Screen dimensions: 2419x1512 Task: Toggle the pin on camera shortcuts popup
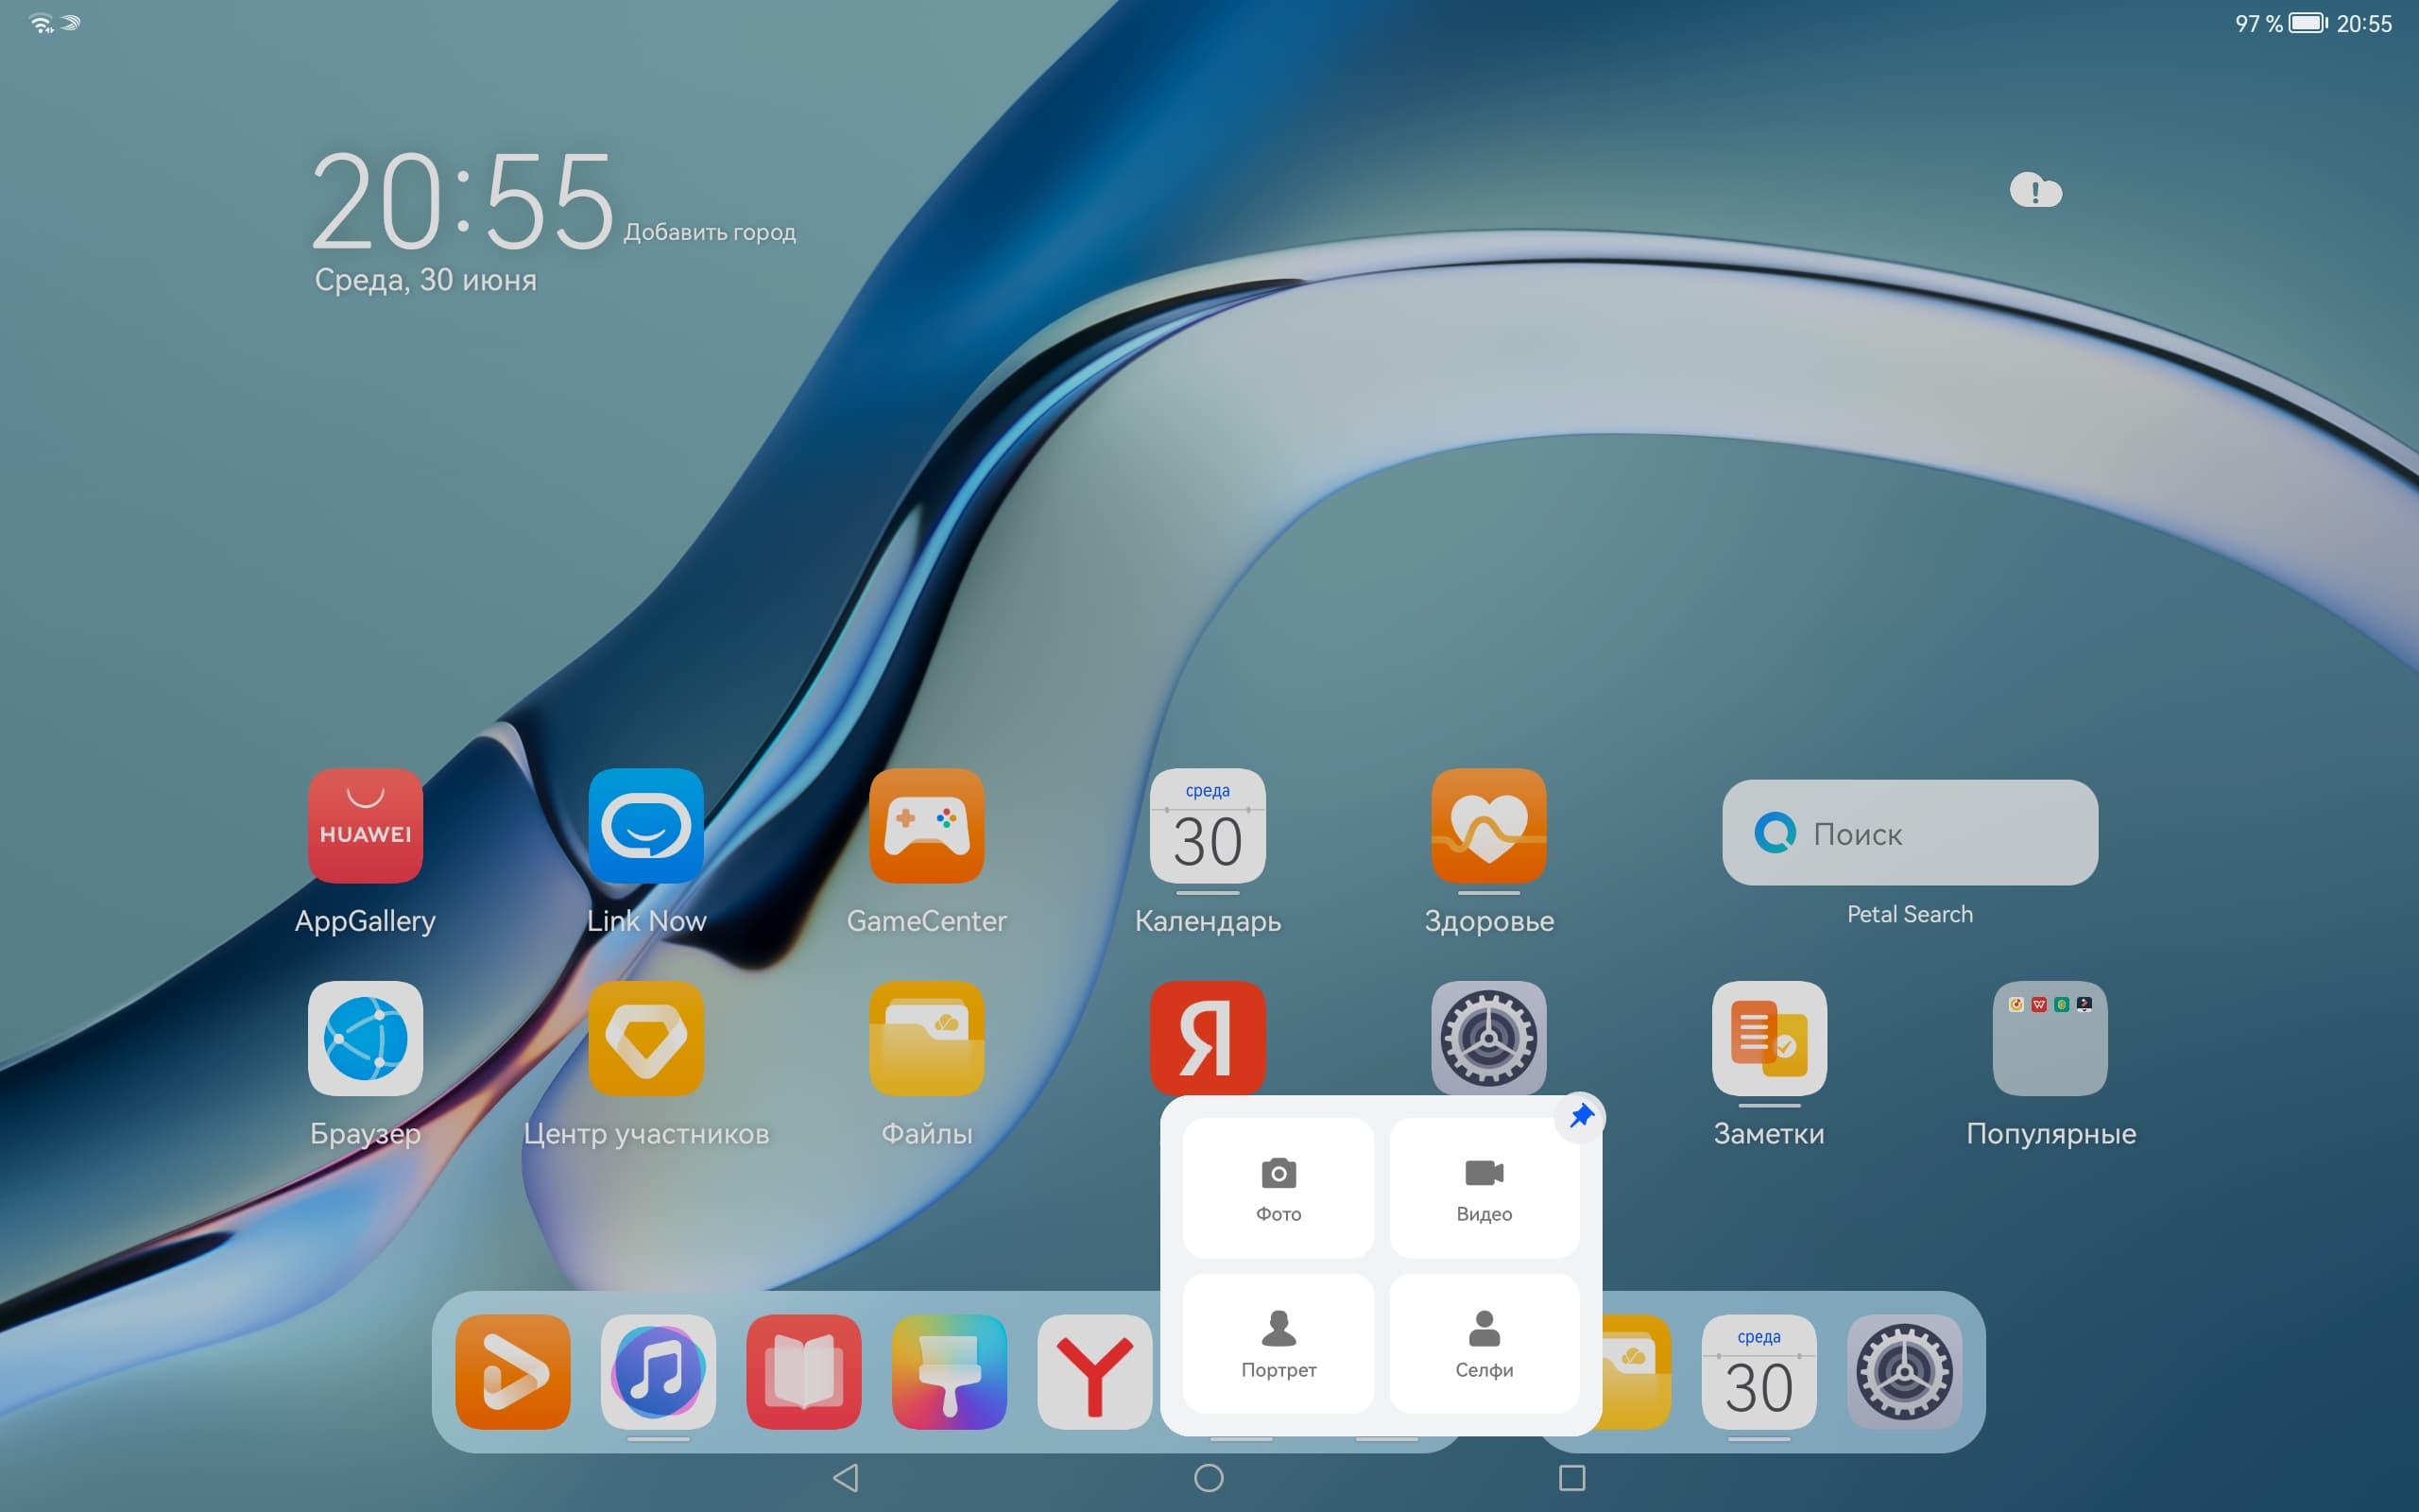pyautogui.click(x=1580, y=1116)
